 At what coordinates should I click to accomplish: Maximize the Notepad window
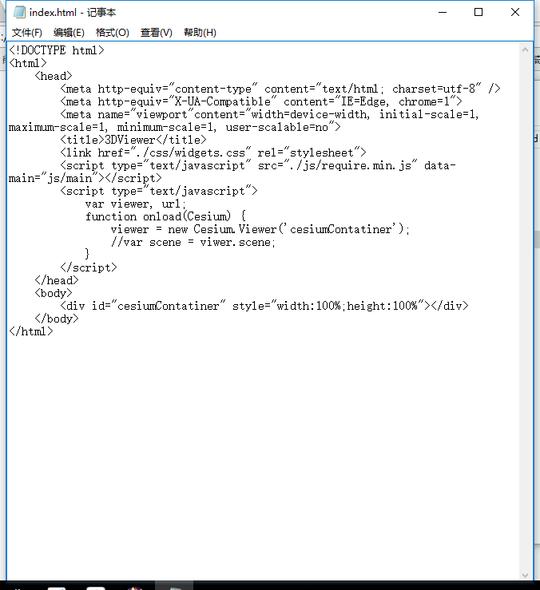[x=478, y=13]
